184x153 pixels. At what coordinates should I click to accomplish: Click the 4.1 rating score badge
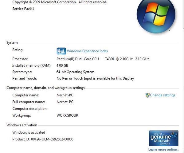pyautogui.click(x=61, y=51)
